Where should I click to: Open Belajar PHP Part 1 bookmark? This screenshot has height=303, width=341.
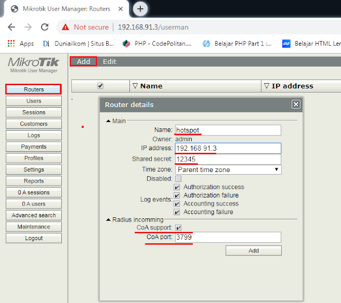pyautogui.click(x=237, y=44)
